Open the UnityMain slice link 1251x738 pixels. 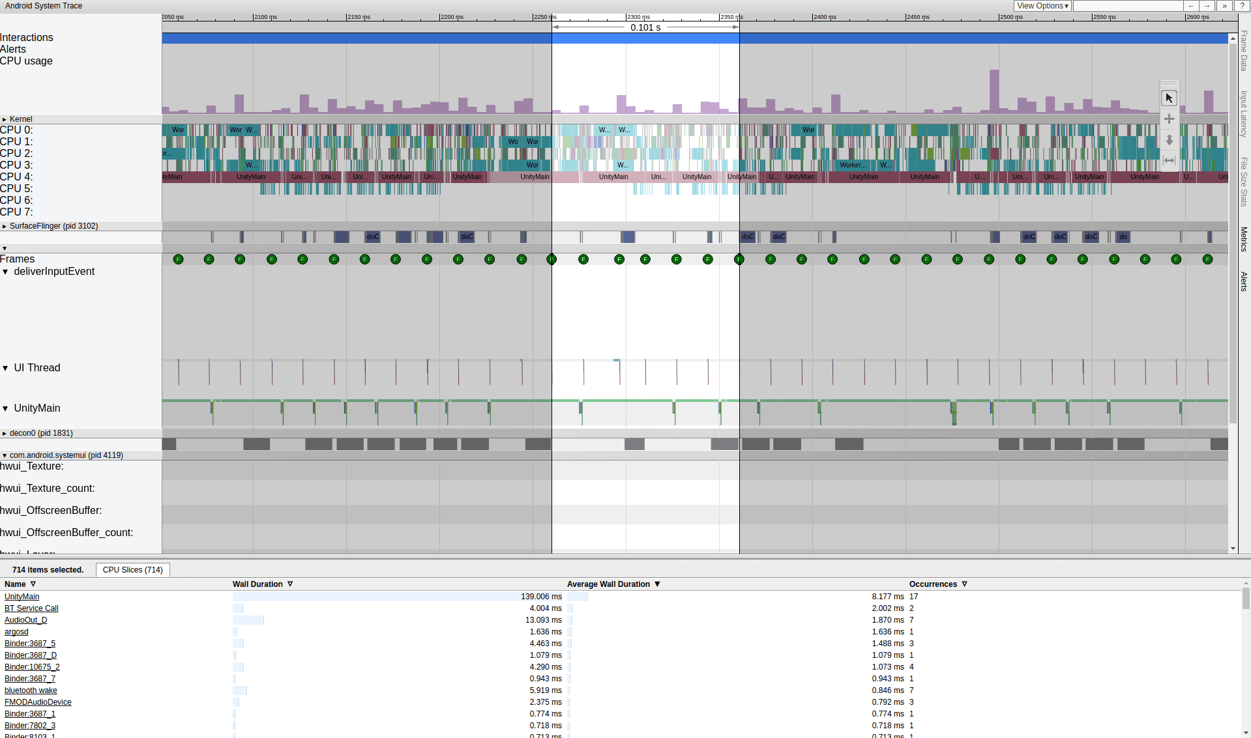22,597
